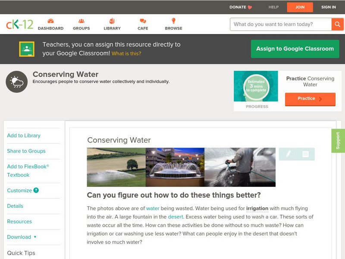Click the 'What is this?' link
The height and width of the screenshot is (259, 345).
pyautogui.click(x=126, y=54)
